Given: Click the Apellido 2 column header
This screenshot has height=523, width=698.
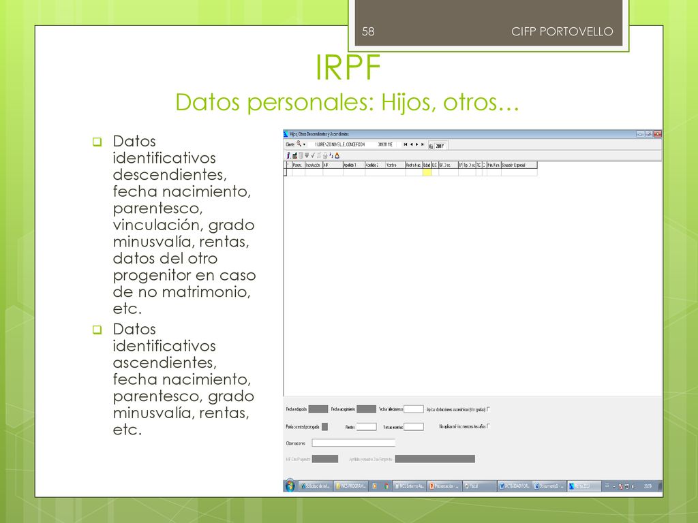Looking at the screenshot, I should [x=376, y=165].
